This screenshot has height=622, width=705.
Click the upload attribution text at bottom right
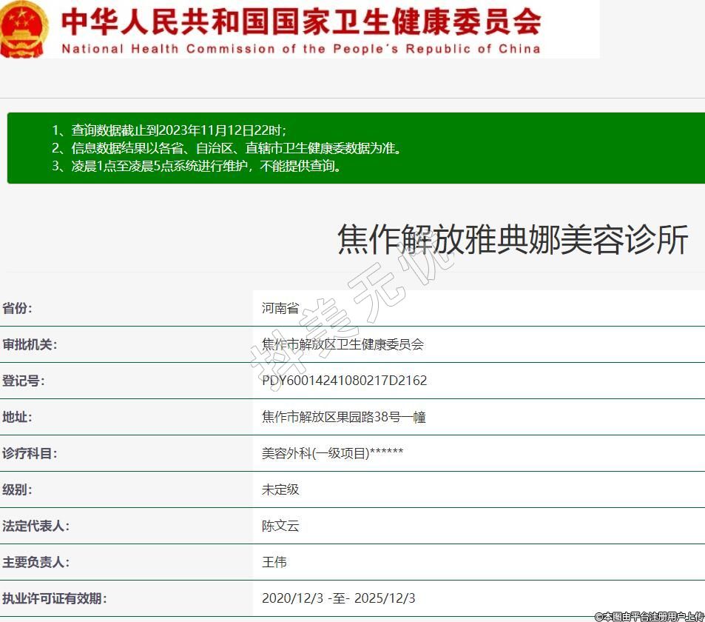(649, 616)
